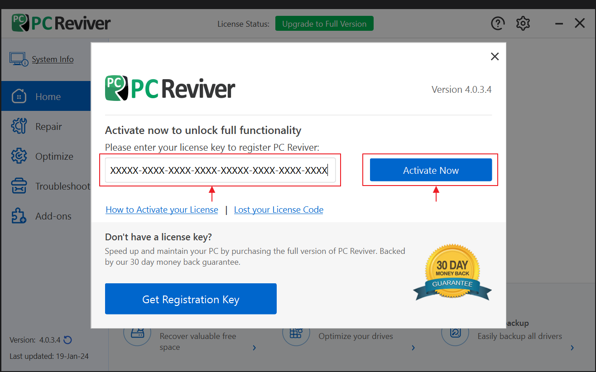
Task: Expand the Easily backup all drivers chevron
Action: click(572, 348)
